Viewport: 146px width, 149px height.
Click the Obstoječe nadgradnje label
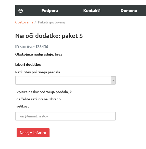click(x=35, y=54)
